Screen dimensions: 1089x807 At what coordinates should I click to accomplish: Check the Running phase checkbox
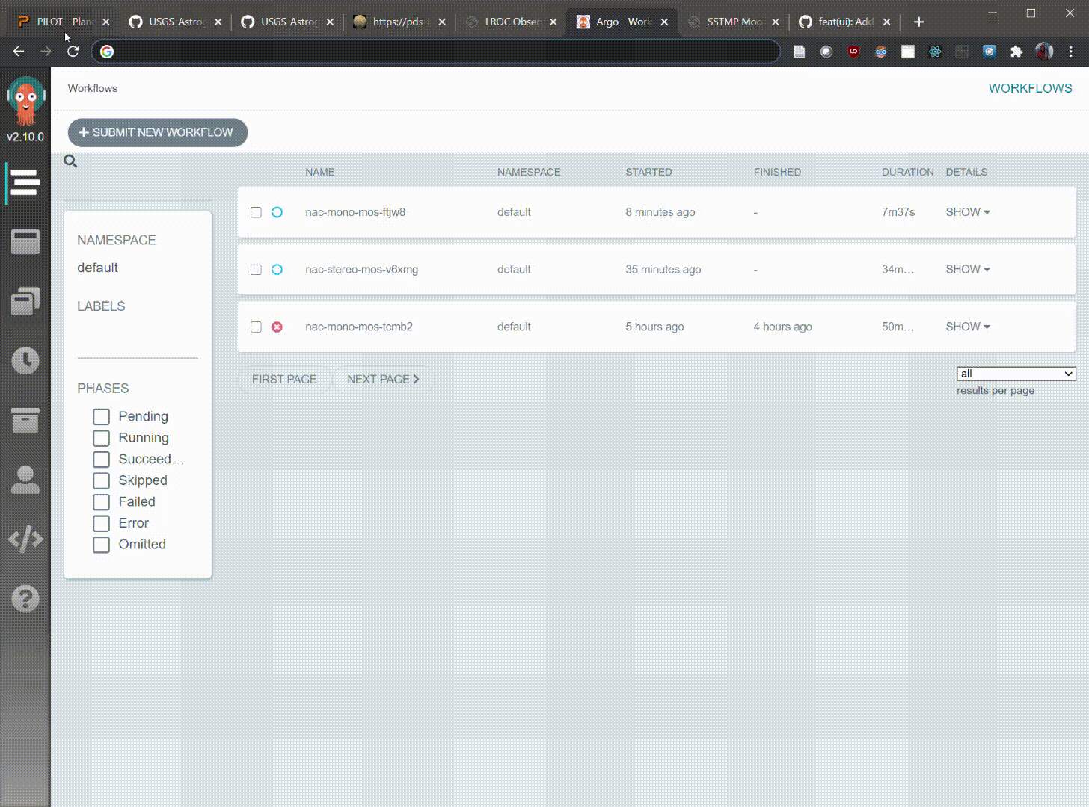pos(102,437)
